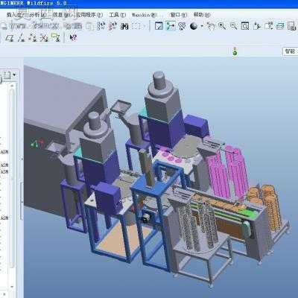
Task: Click the zoom in magnifier
Action: pos(222,26)
